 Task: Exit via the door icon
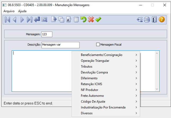[x=154, y=20]
